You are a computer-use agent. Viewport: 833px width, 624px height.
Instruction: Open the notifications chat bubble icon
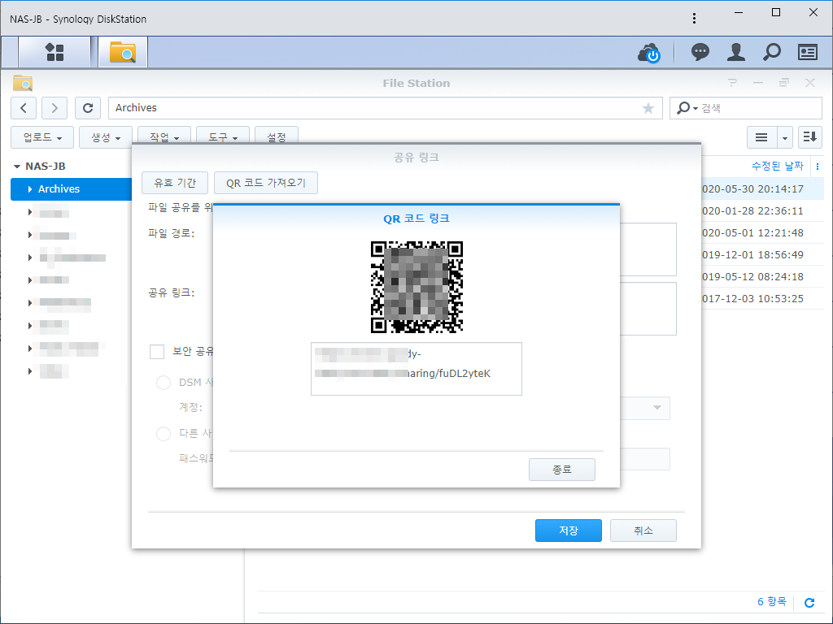pos(700,52)
